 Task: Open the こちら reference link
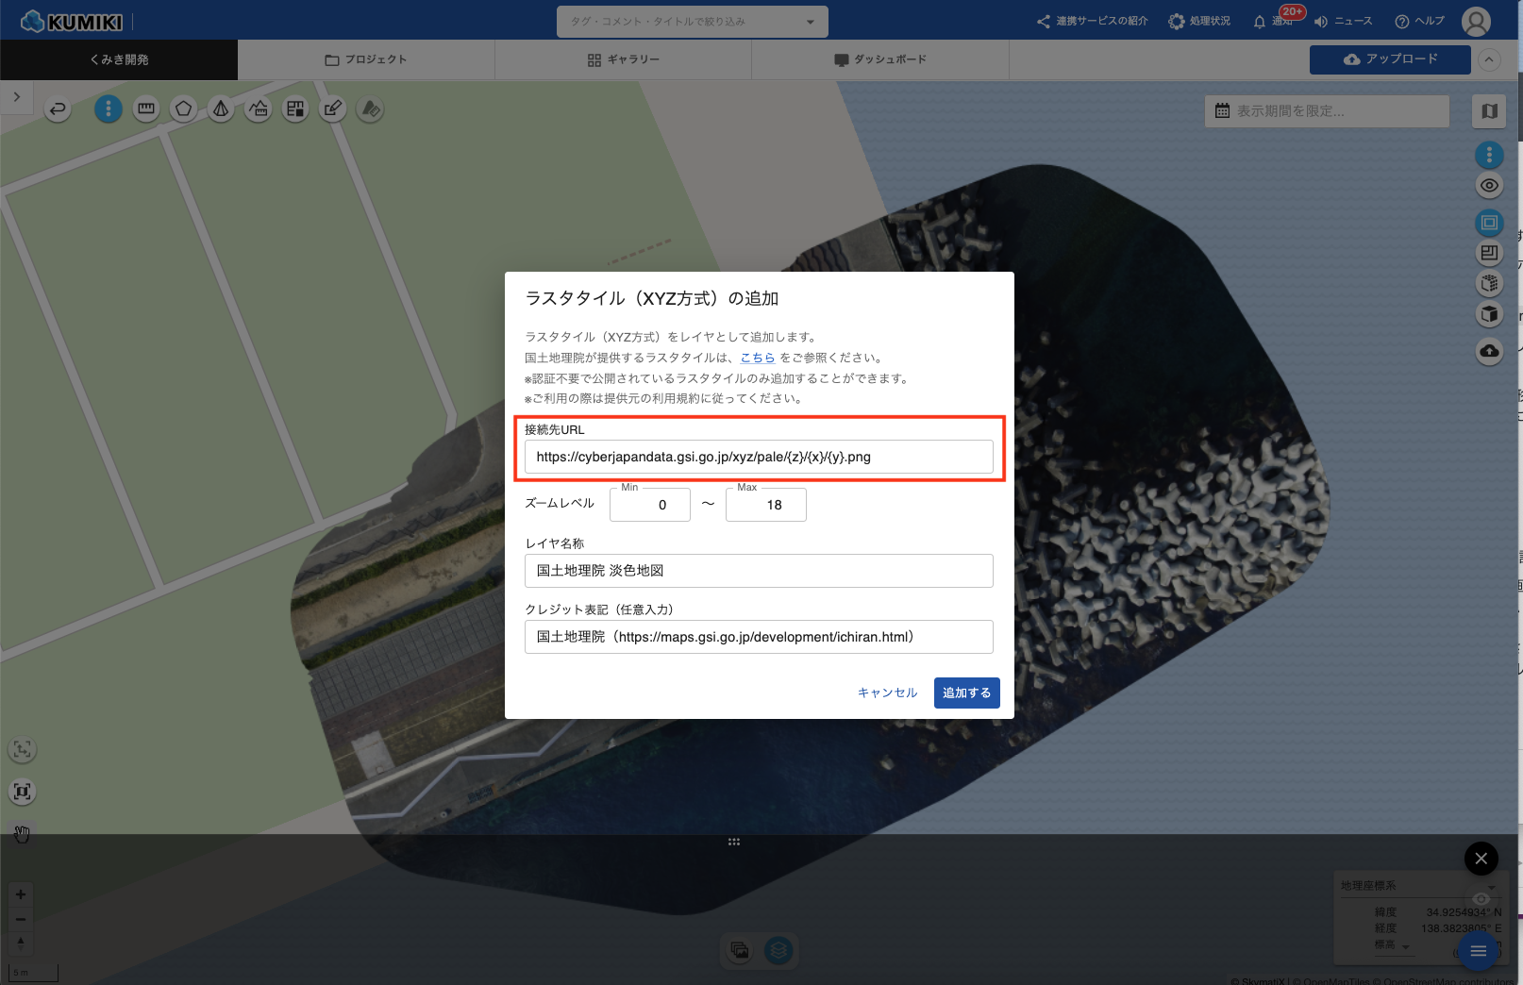757,358
